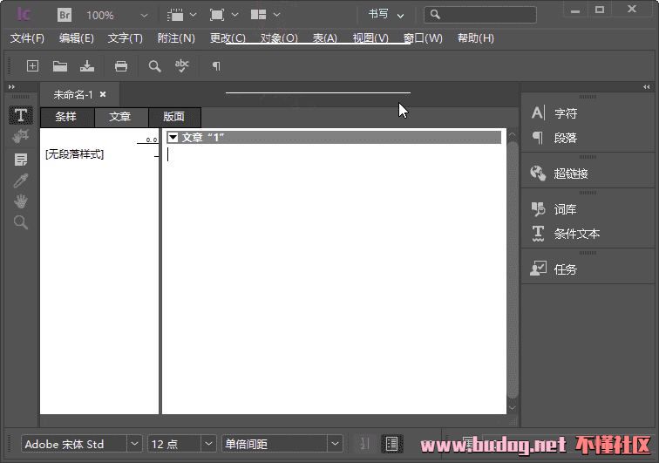Open the 字符 panel
The height and width of the screenshot is (463, 659).
(x=565, y=113)
